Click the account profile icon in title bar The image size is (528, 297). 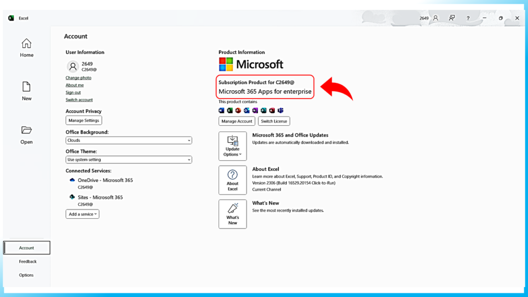click(436, 18)
